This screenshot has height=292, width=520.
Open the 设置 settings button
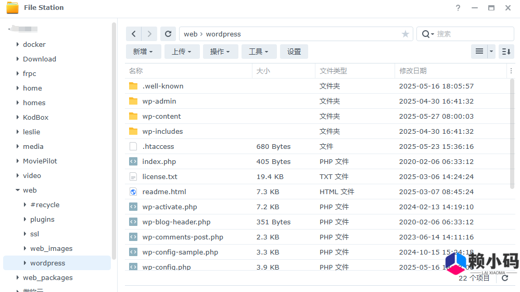coord(294,52)
